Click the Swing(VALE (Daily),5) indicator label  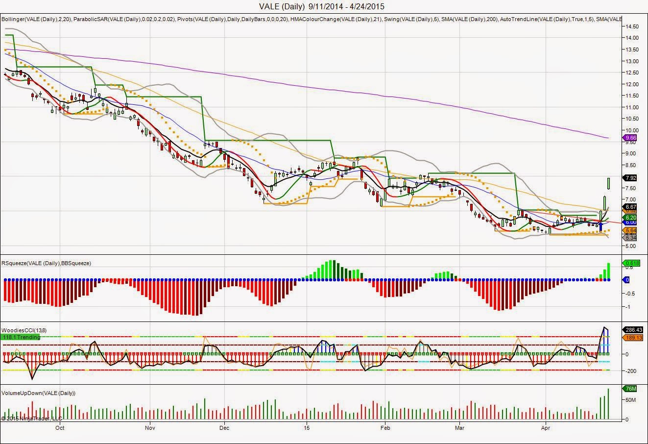(x=411, y=19)
